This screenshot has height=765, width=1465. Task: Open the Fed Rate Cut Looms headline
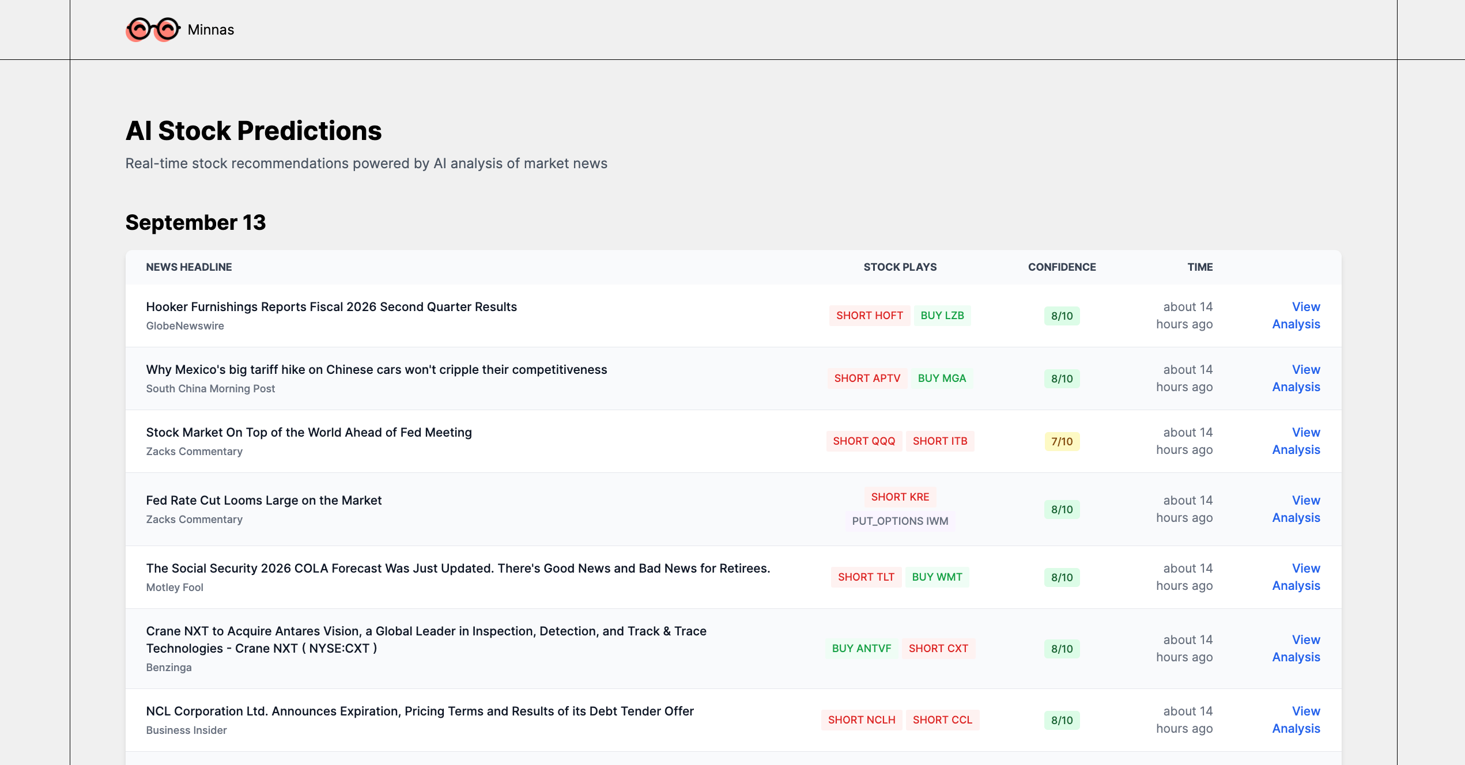point(263,501)
